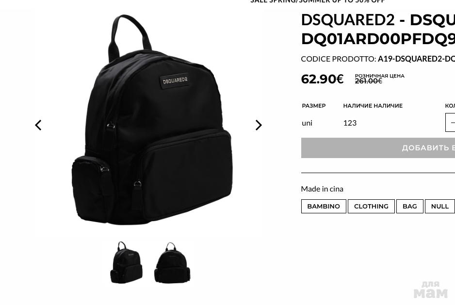Select the NULL tag

[440, 207]
